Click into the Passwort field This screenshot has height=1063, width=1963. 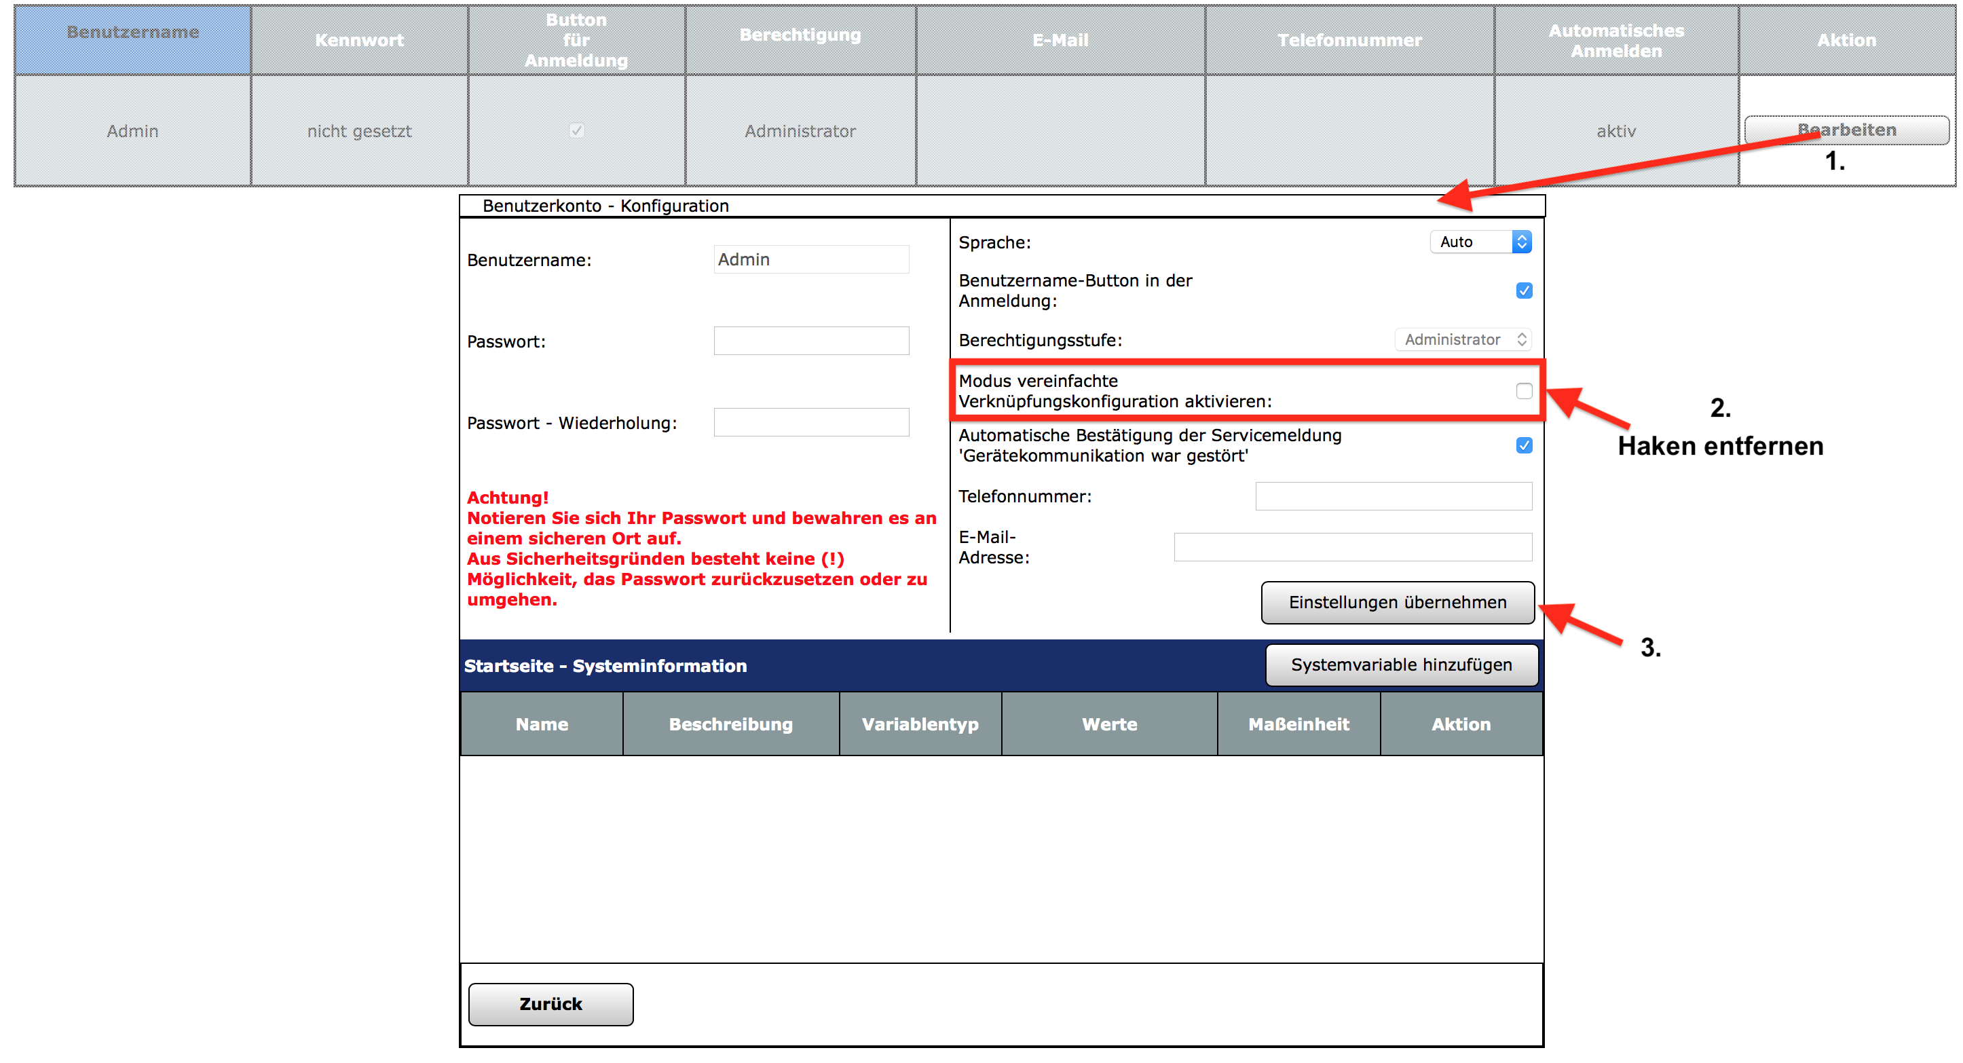click(x=811, y=341)
